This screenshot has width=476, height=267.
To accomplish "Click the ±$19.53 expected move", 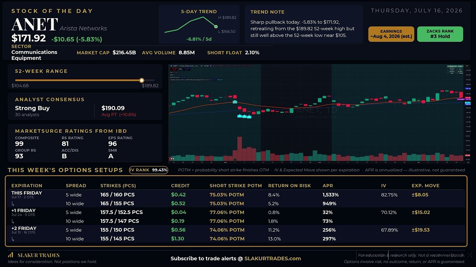I will pos(421,230).
